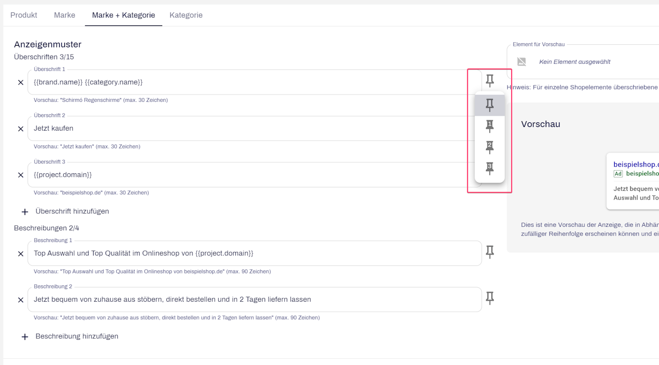Delete Überschrift 3 project.domain headline
Screen dimensions: 659x365
click(x=21, y=175)
